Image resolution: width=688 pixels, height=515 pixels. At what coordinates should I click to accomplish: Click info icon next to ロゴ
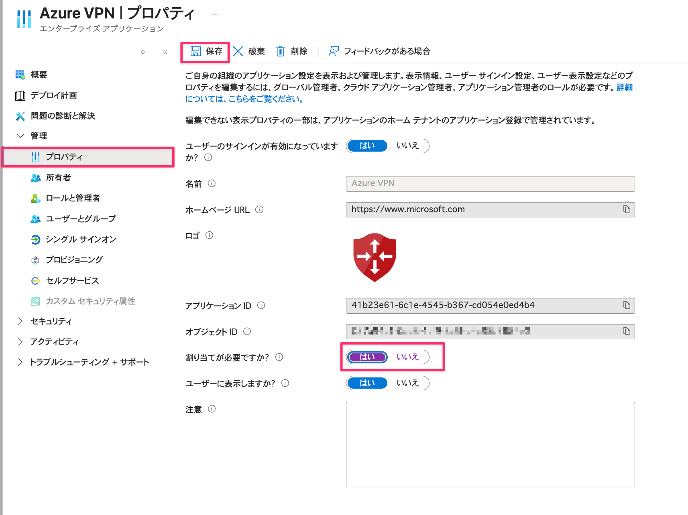(210, 235)
